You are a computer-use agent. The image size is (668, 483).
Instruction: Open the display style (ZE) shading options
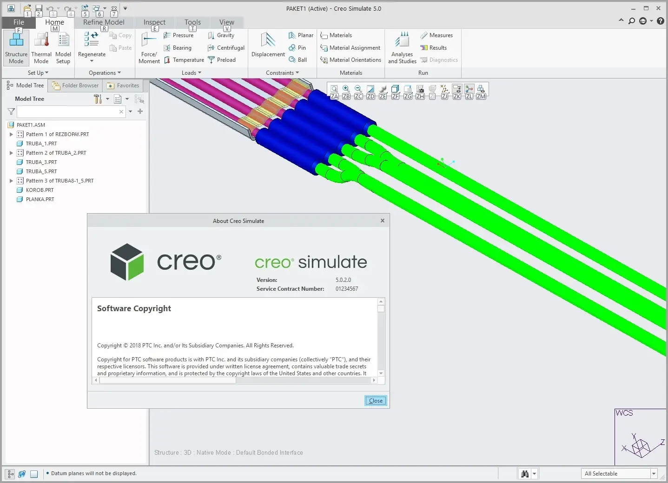click(x=383, y=89)
